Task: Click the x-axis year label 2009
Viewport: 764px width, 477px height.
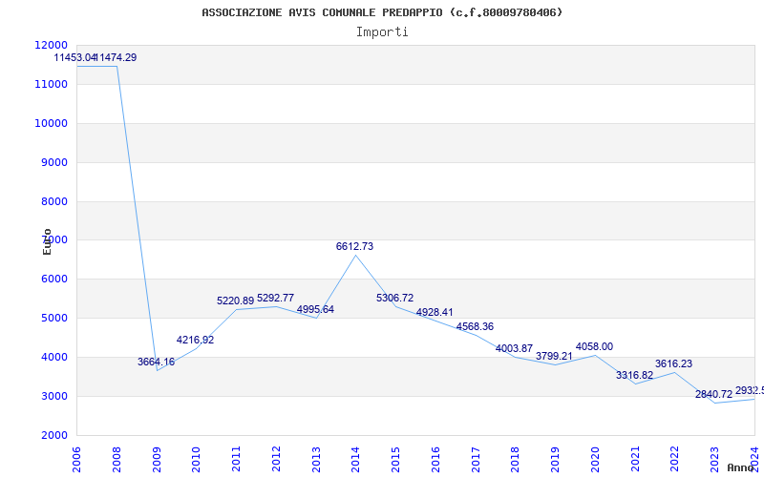Action: (157, 460)
